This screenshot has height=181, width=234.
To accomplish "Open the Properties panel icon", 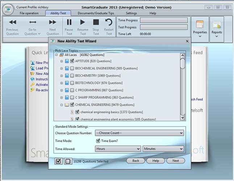I will (200, 24).
